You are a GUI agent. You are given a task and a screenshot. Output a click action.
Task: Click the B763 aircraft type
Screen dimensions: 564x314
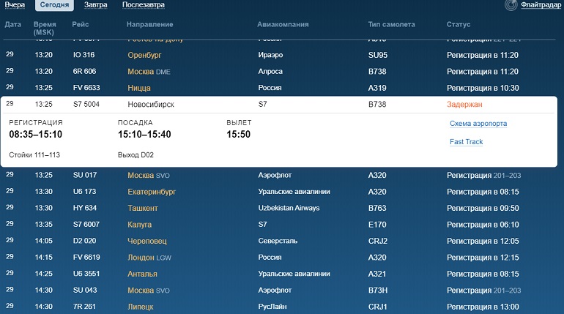coord(377,208)
